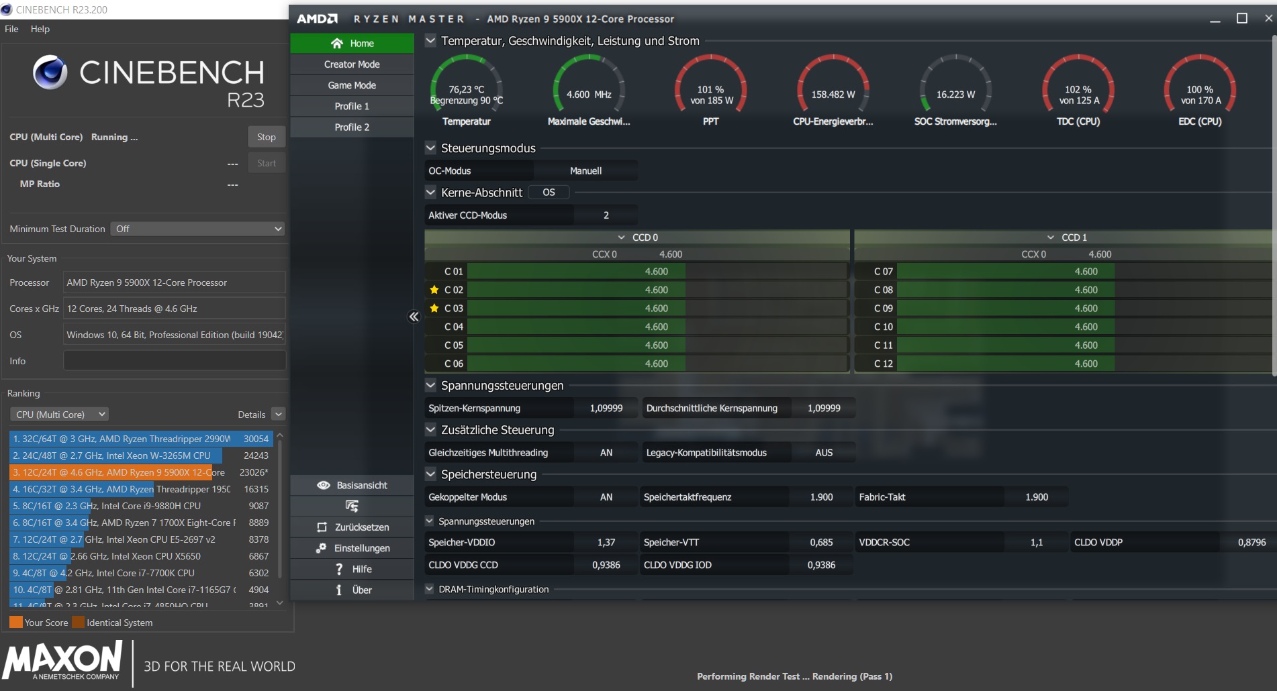Collapse the CCD 0 group
The image size is (1277, 691).
pyautogui.click(x=622, y=237)
